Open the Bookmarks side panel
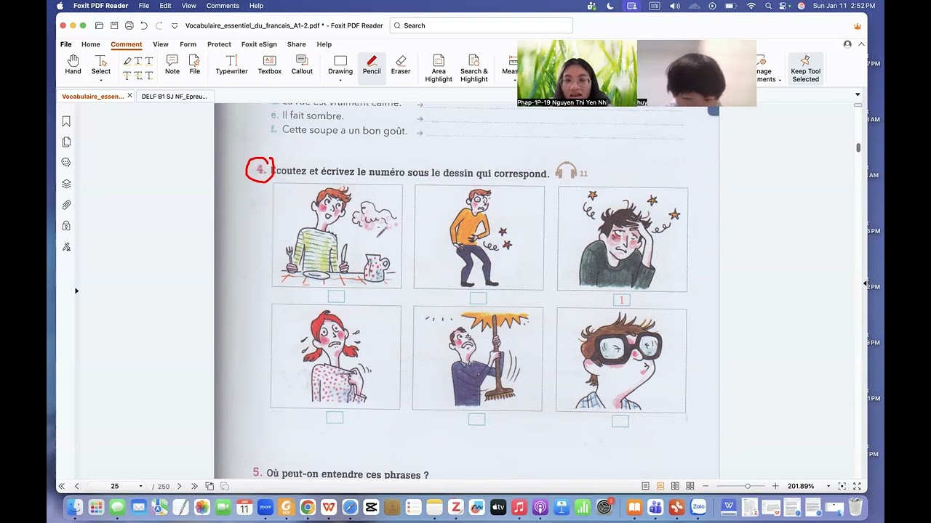 pos(66,121)
